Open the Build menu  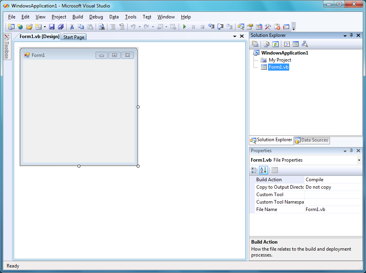click(78, 17)
